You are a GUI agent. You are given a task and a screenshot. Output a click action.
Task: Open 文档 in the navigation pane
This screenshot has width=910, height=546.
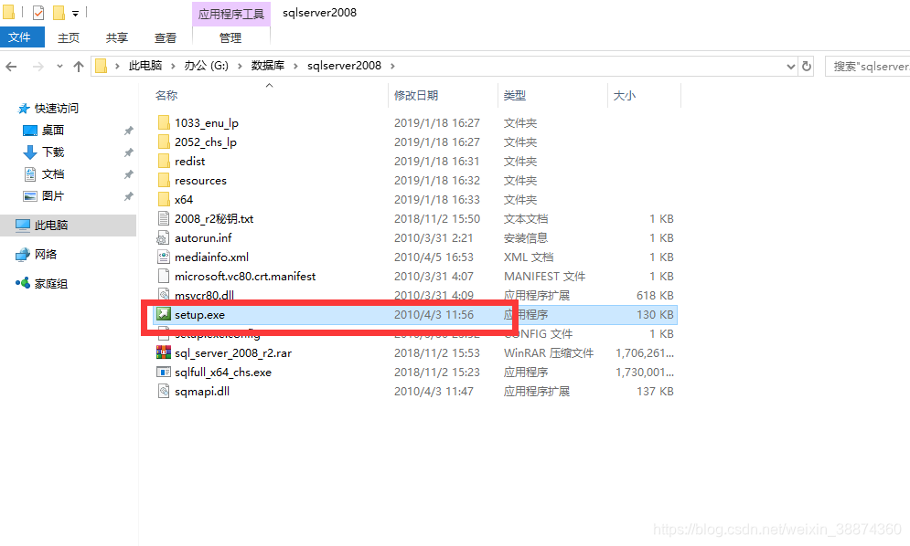53,174
